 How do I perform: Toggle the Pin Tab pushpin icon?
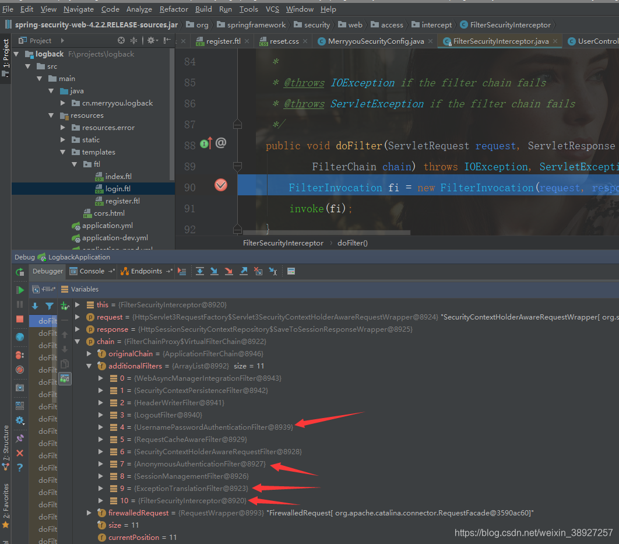pyautogui.click(x=20, y=438)
